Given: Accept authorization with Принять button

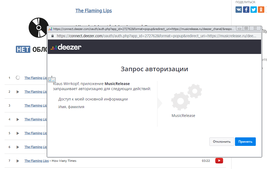Looking at the screenshot, I should (x=245, y=142).
